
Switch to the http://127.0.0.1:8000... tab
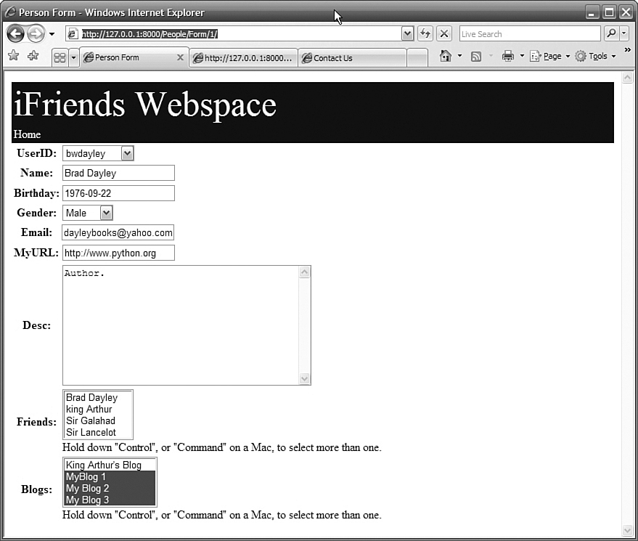pyautogui.click(x=243, y=58)
